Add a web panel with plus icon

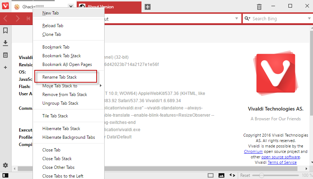(5, 67)
